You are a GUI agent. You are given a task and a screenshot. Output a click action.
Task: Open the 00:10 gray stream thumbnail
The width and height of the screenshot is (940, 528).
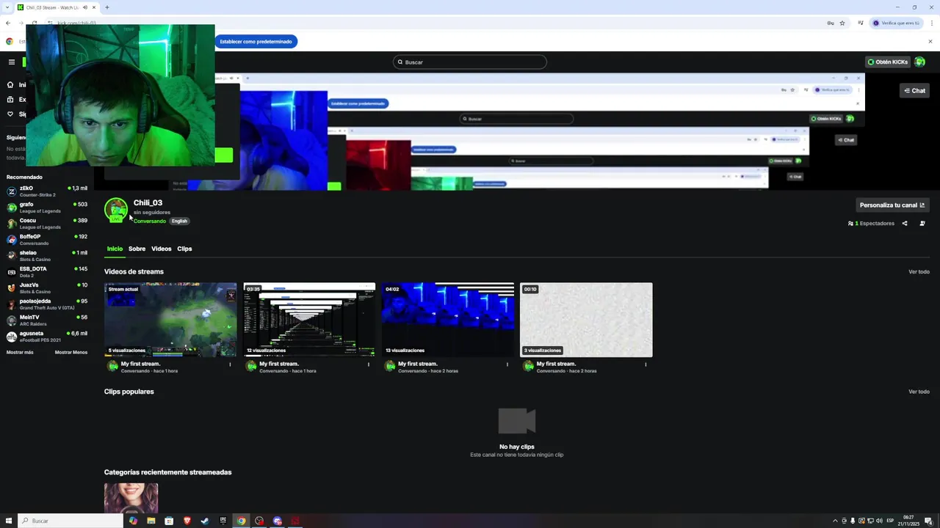586,320
